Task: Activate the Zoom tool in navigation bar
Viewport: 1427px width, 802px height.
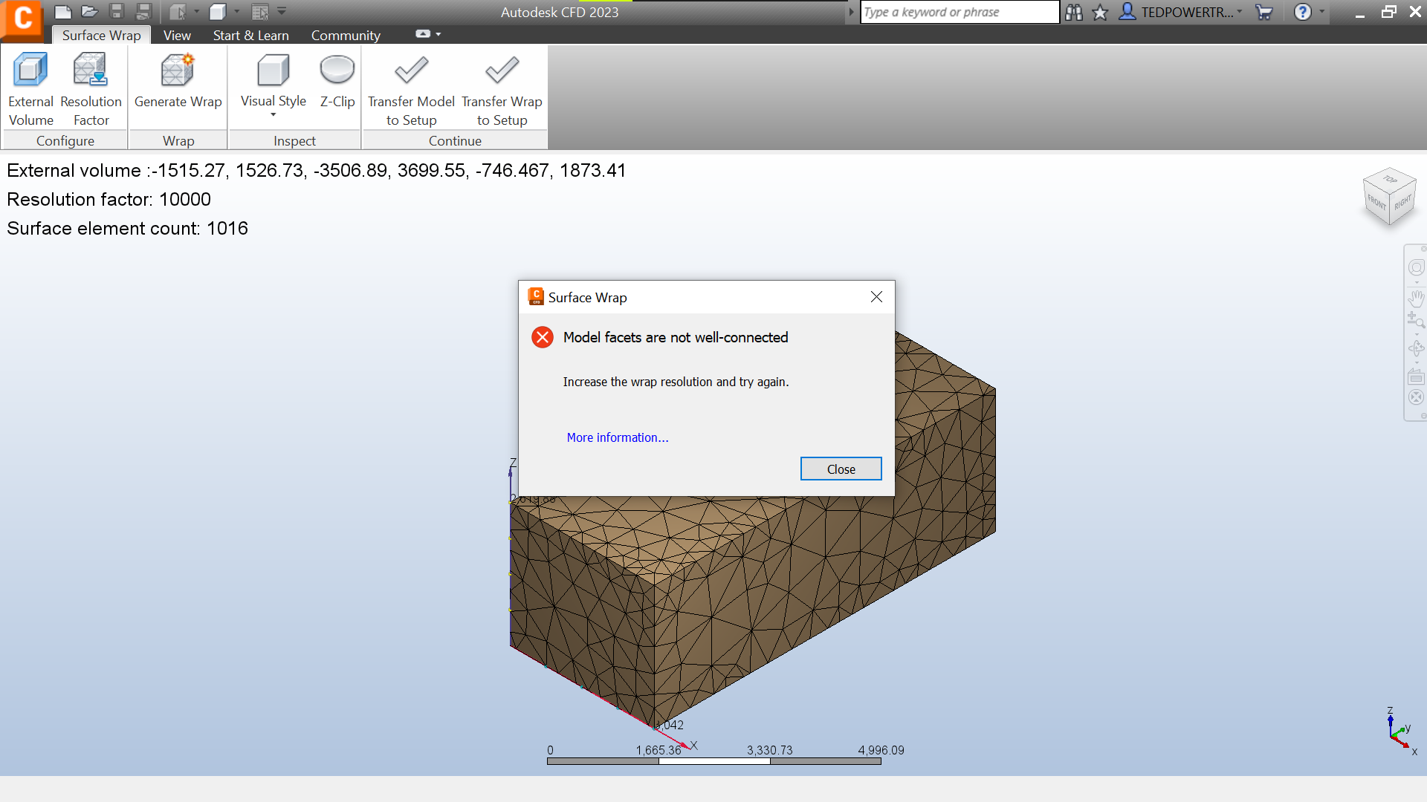Action: point(1417,322)
